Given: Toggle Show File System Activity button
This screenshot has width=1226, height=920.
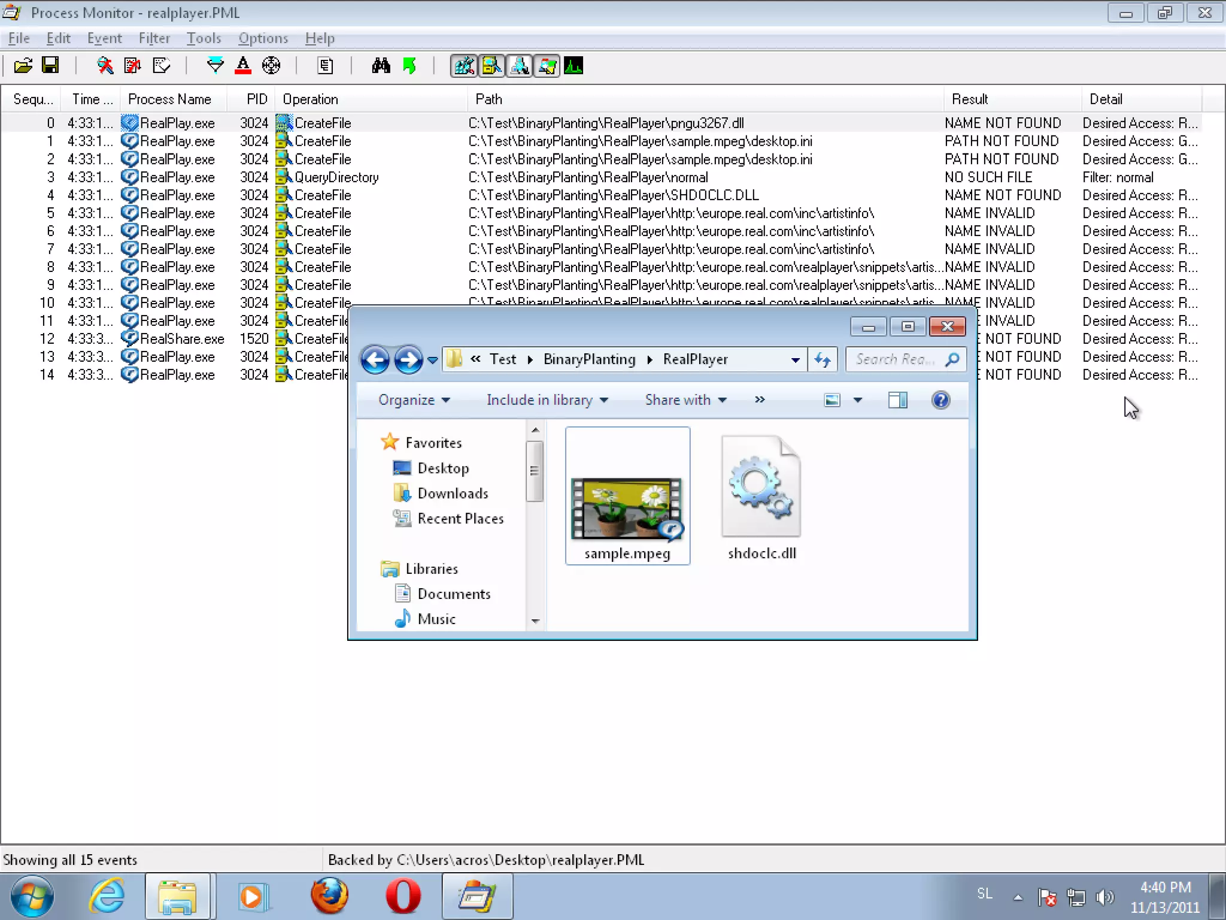Looking at the screenshot, I should [x=491, y=65].
